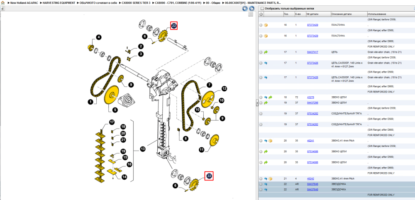Screen dimensions: 415x200
Task: Sort by '№ детали' column header
Action: tap(318, 14)
